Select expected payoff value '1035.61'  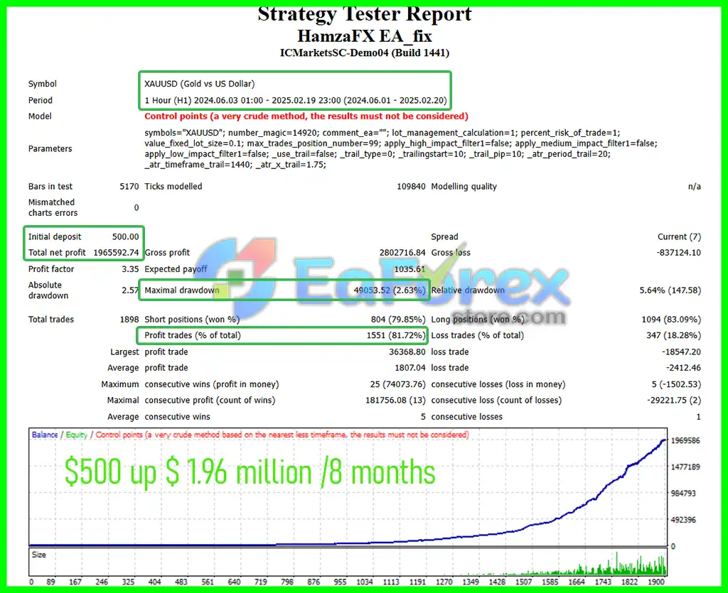pyautogui.click(x=409, y=269)
